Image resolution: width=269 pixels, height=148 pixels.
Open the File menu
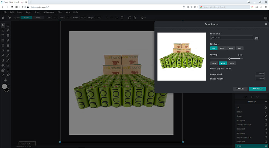point(5,12)
